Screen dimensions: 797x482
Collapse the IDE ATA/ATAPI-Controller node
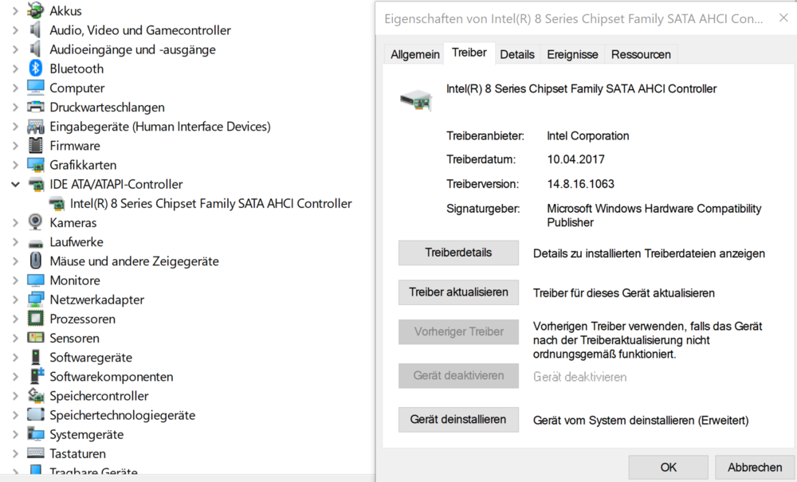(15, 184)
